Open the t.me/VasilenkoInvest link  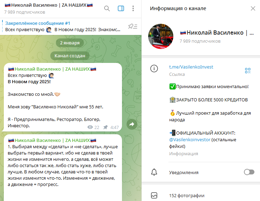point(191,67)
